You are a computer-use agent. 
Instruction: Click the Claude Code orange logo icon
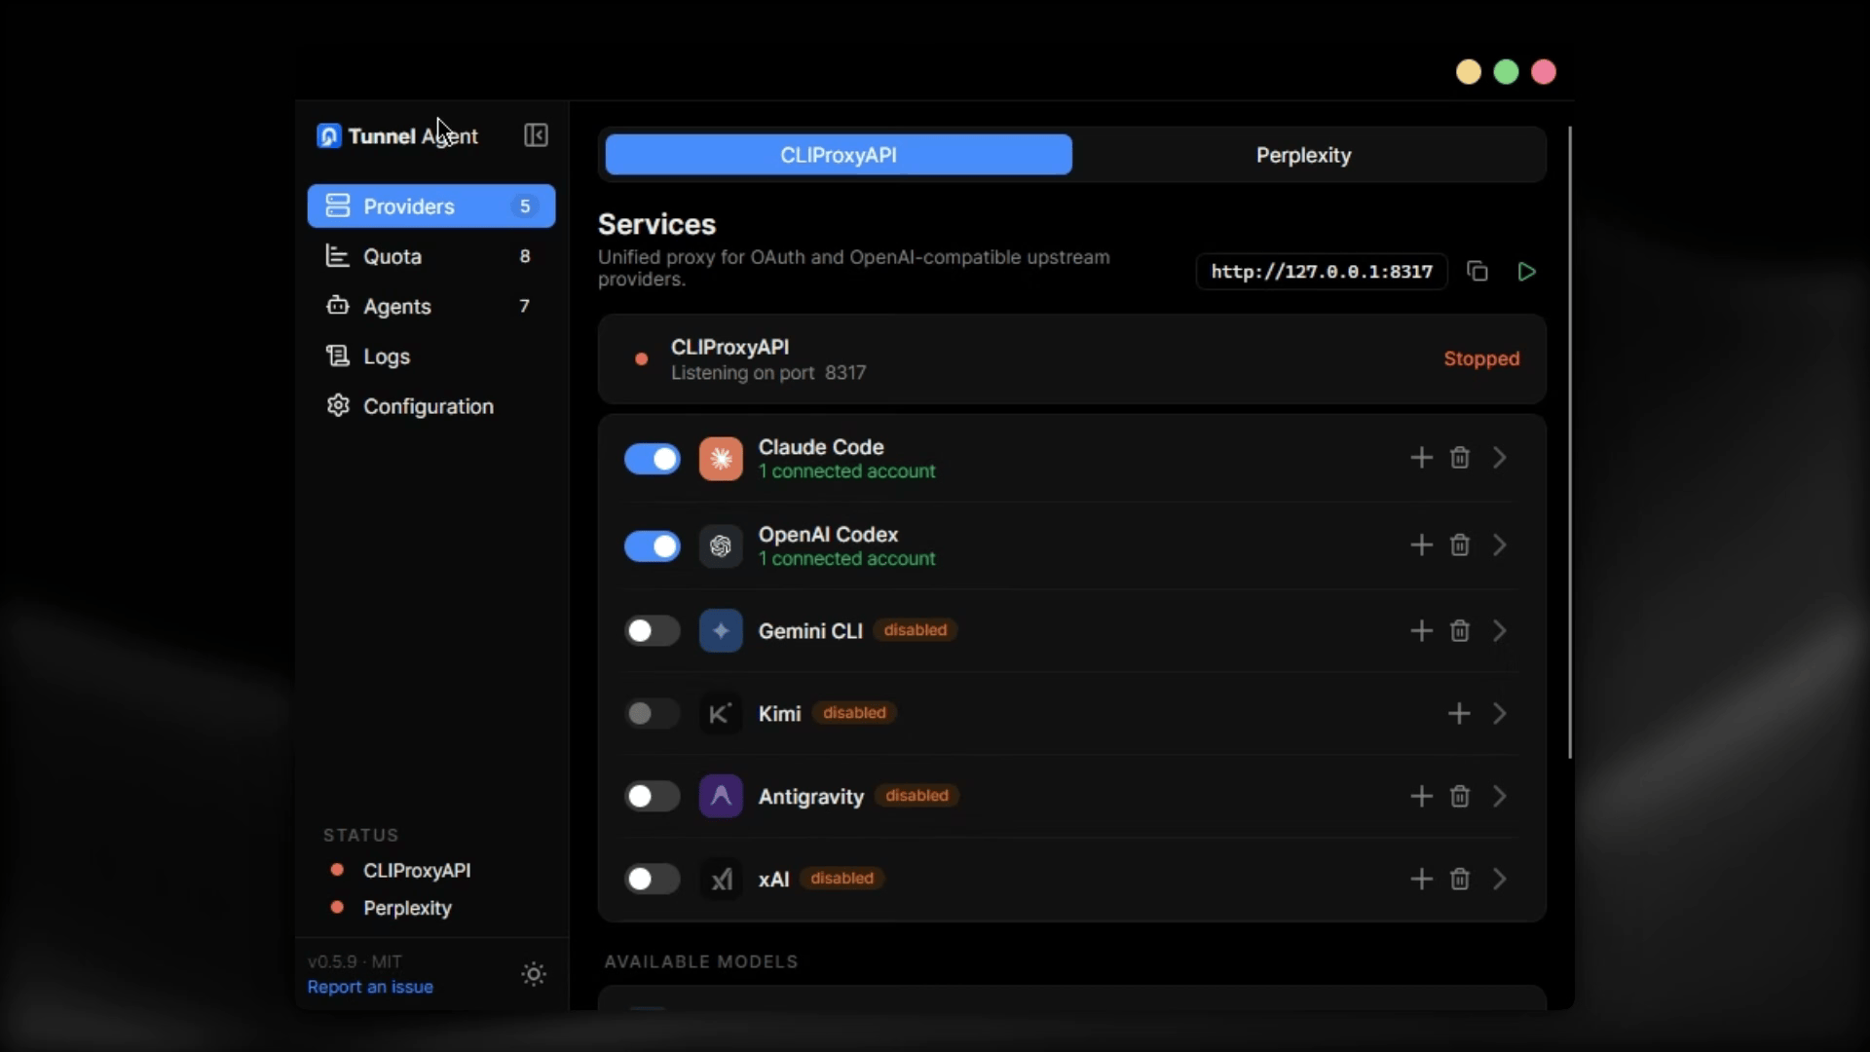tap(721, 459)
